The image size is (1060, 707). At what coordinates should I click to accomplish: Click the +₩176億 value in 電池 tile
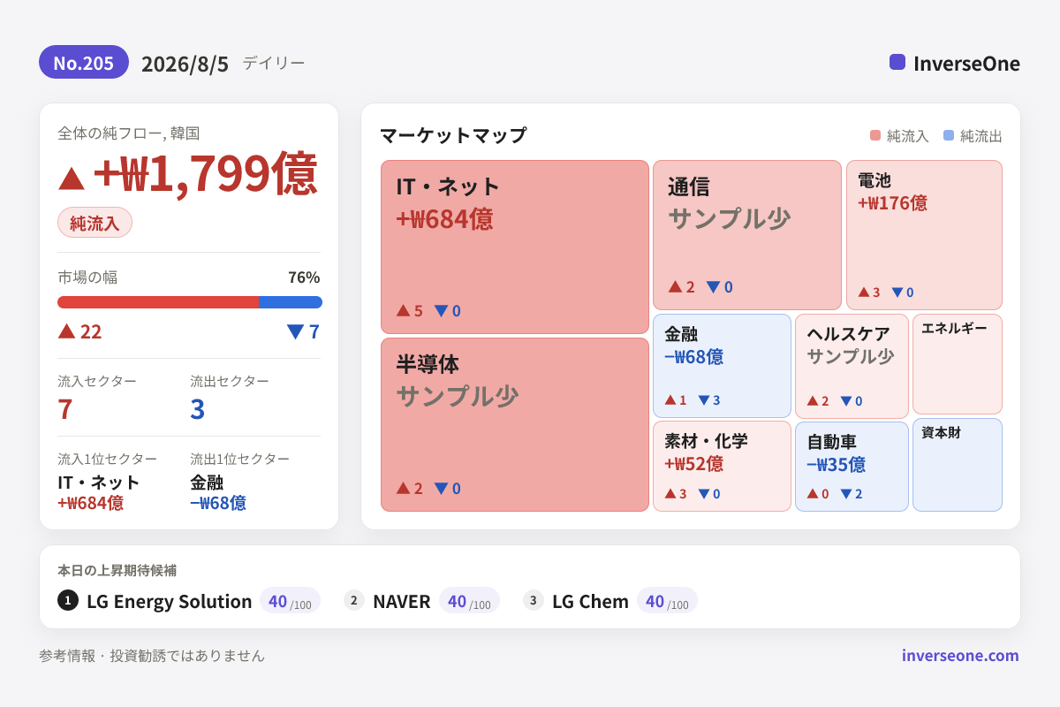892,202
